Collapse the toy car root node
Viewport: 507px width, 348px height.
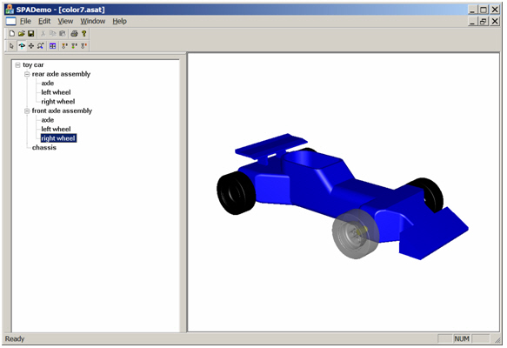[17, 65]
